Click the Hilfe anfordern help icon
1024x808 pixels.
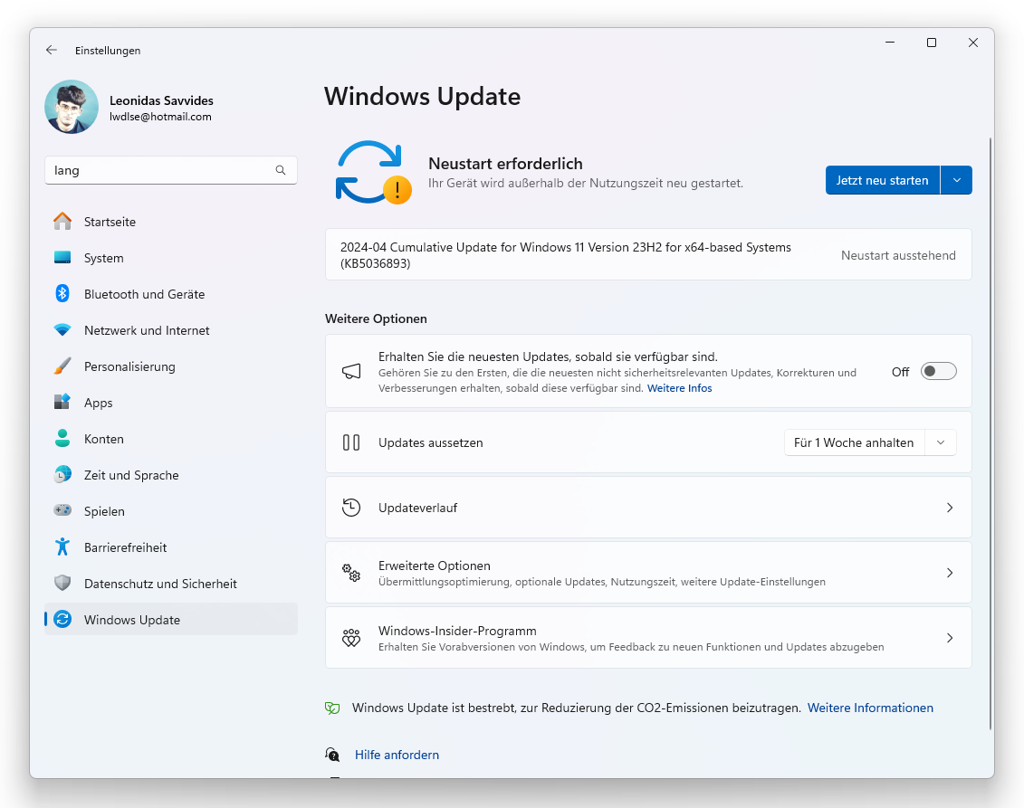point(332,756)
